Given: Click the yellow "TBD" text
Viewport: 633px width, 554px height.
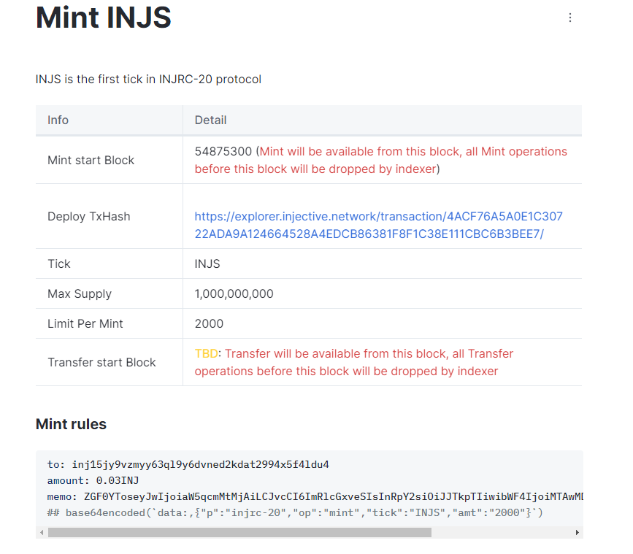Looking at the screenshot, I should (206, 354).
